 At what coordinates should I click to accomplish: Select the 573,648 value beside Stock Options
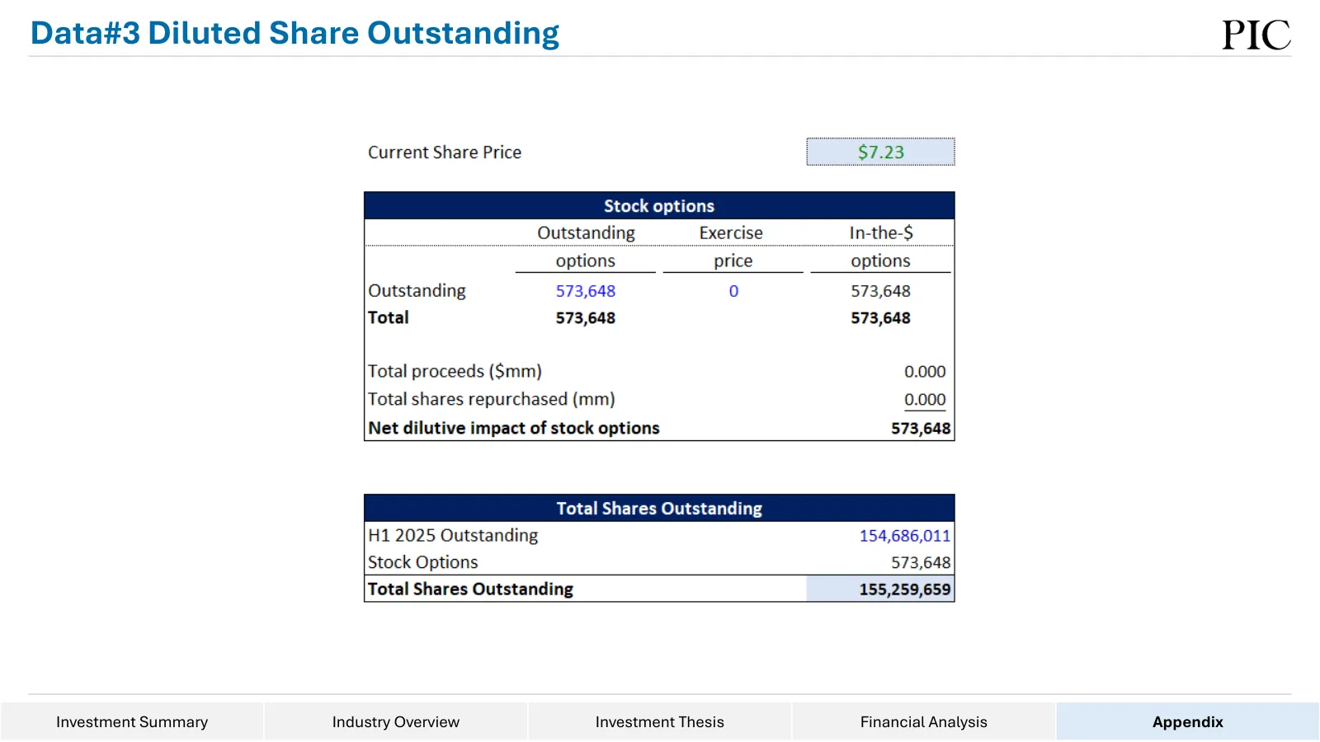pyautogui.click(x=921, y=562)
